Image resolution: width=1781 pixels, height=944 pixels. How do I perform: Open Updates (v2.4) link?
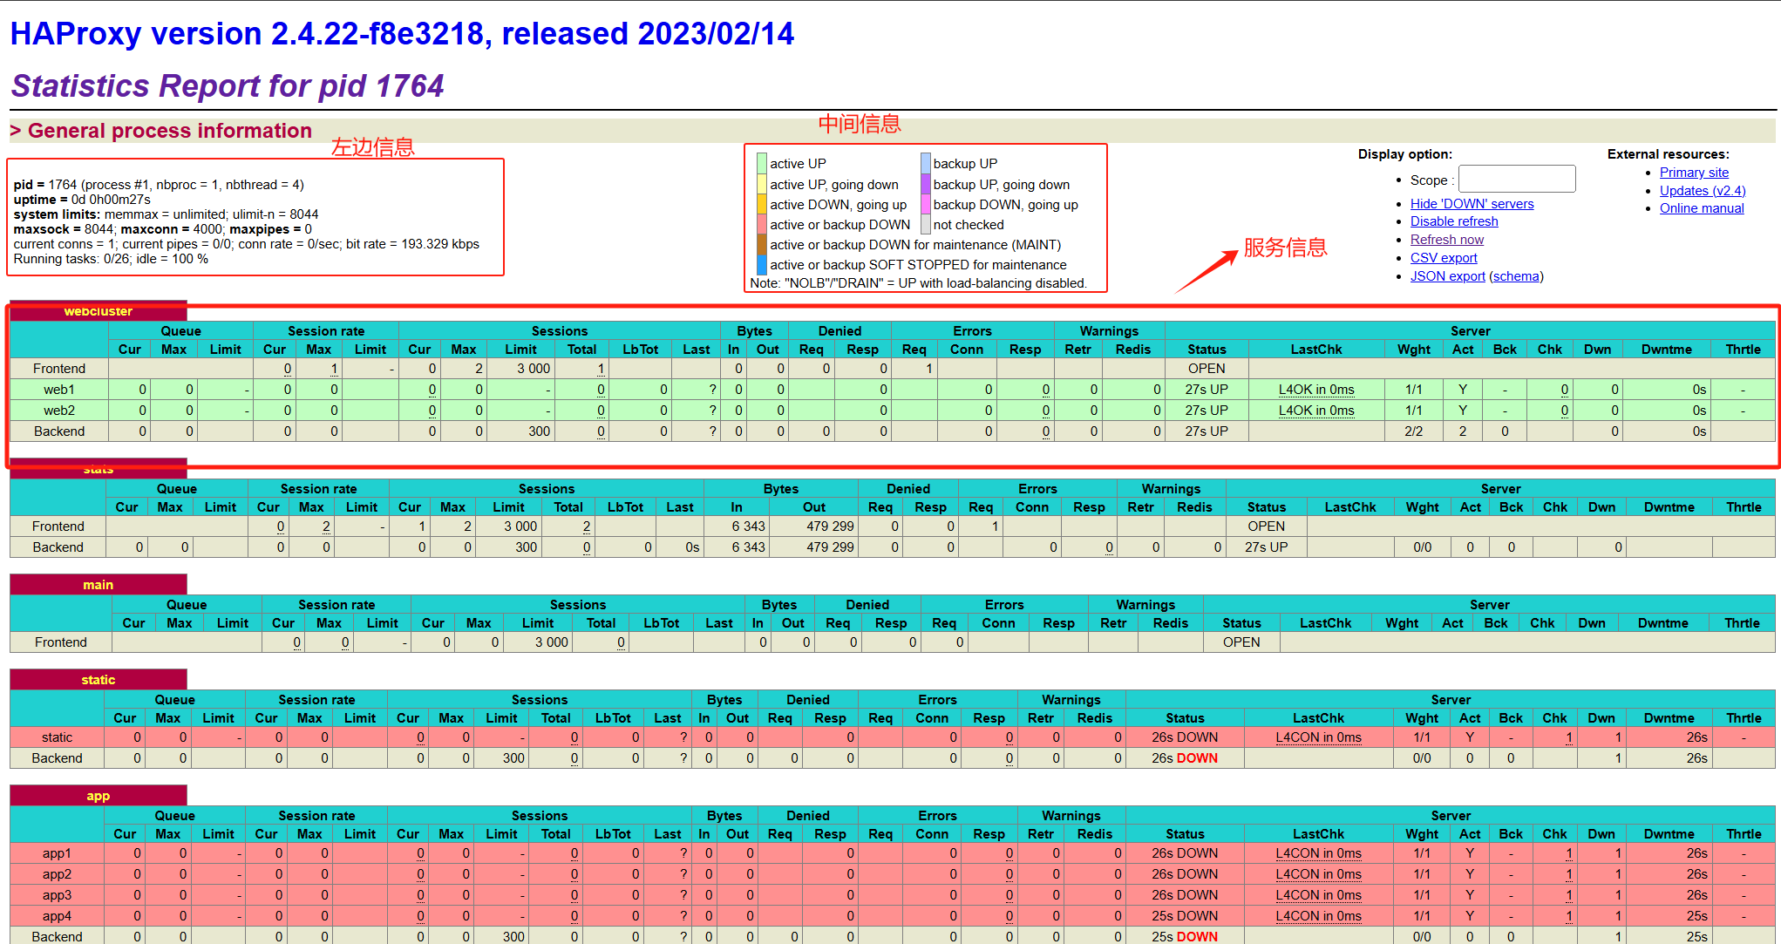pos(1702,191)
